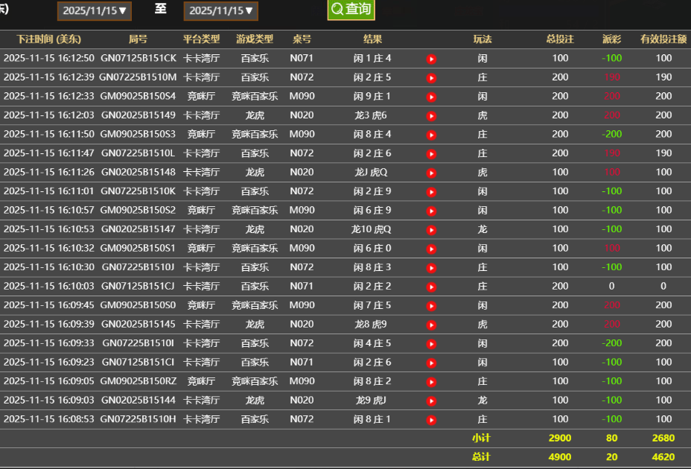Image resolution: width=691 pixels, height=469 pixels.
Task: Open the replay for result 闲 6 庄 0
Action: [x=432, y=248]
